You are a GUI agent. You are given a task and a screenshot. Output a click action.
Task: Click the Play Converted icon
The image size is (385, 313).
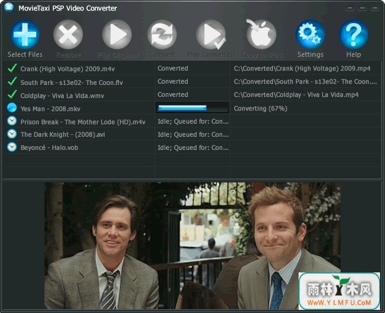tap(211, 34)
